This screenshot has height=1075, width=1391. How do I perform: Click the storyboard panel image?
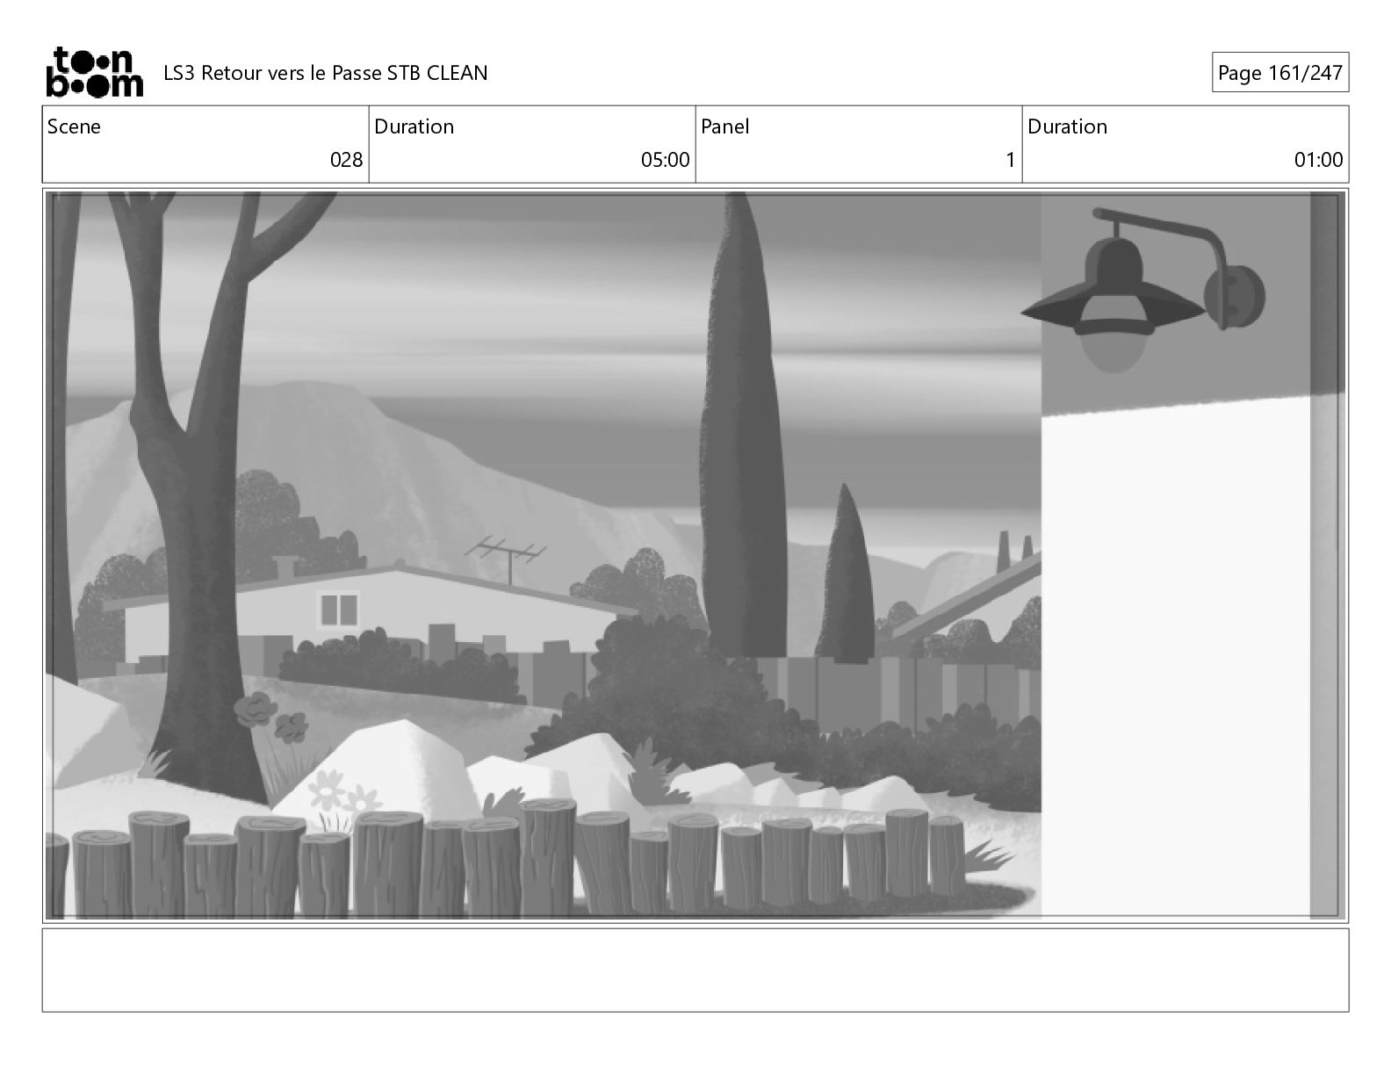coord(695,555)
